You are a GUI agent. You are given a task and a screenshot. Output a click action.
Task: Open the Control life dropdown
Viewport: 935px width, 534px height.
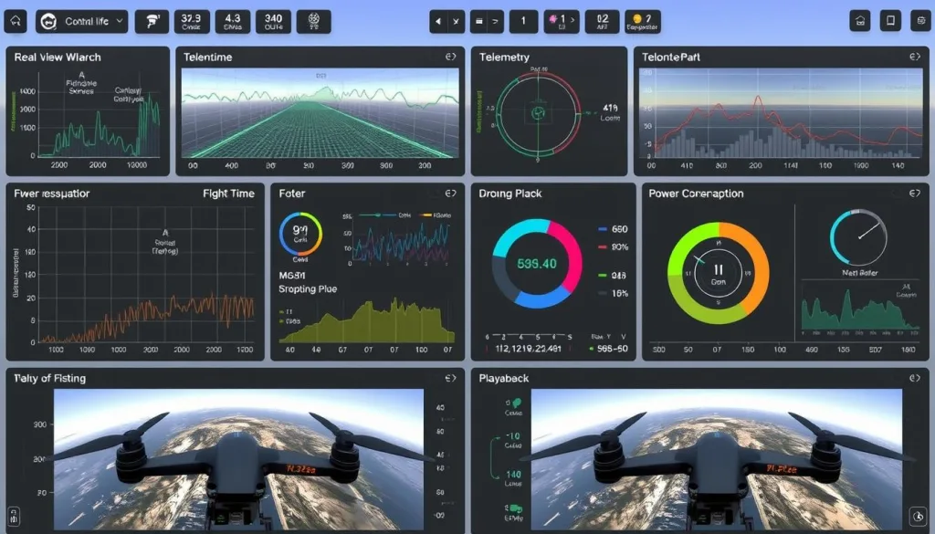(x=81, y=22)
